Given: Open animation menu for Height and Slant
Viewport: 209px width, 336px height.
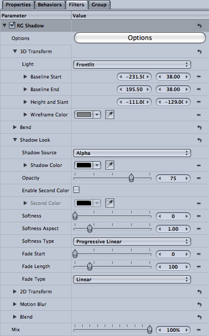Looking at the screenshot, I should point(198,102).
